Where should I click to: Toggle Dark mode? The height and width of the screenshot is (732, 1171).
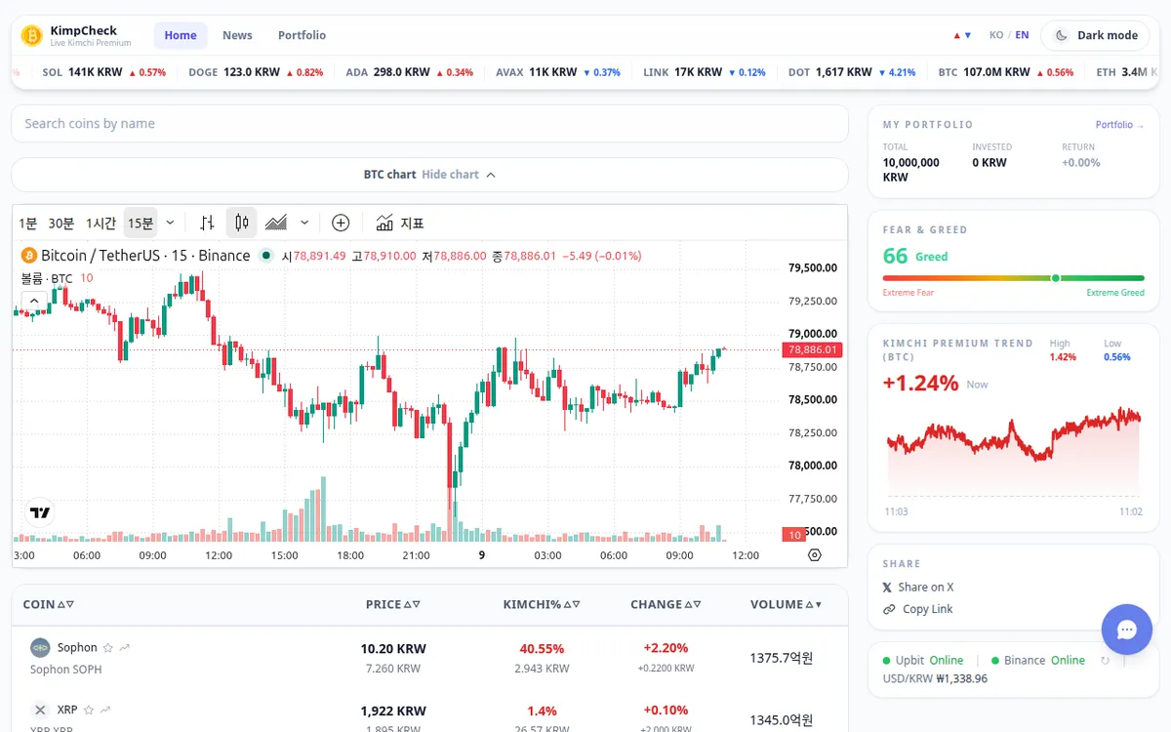tap(1095, 35)
